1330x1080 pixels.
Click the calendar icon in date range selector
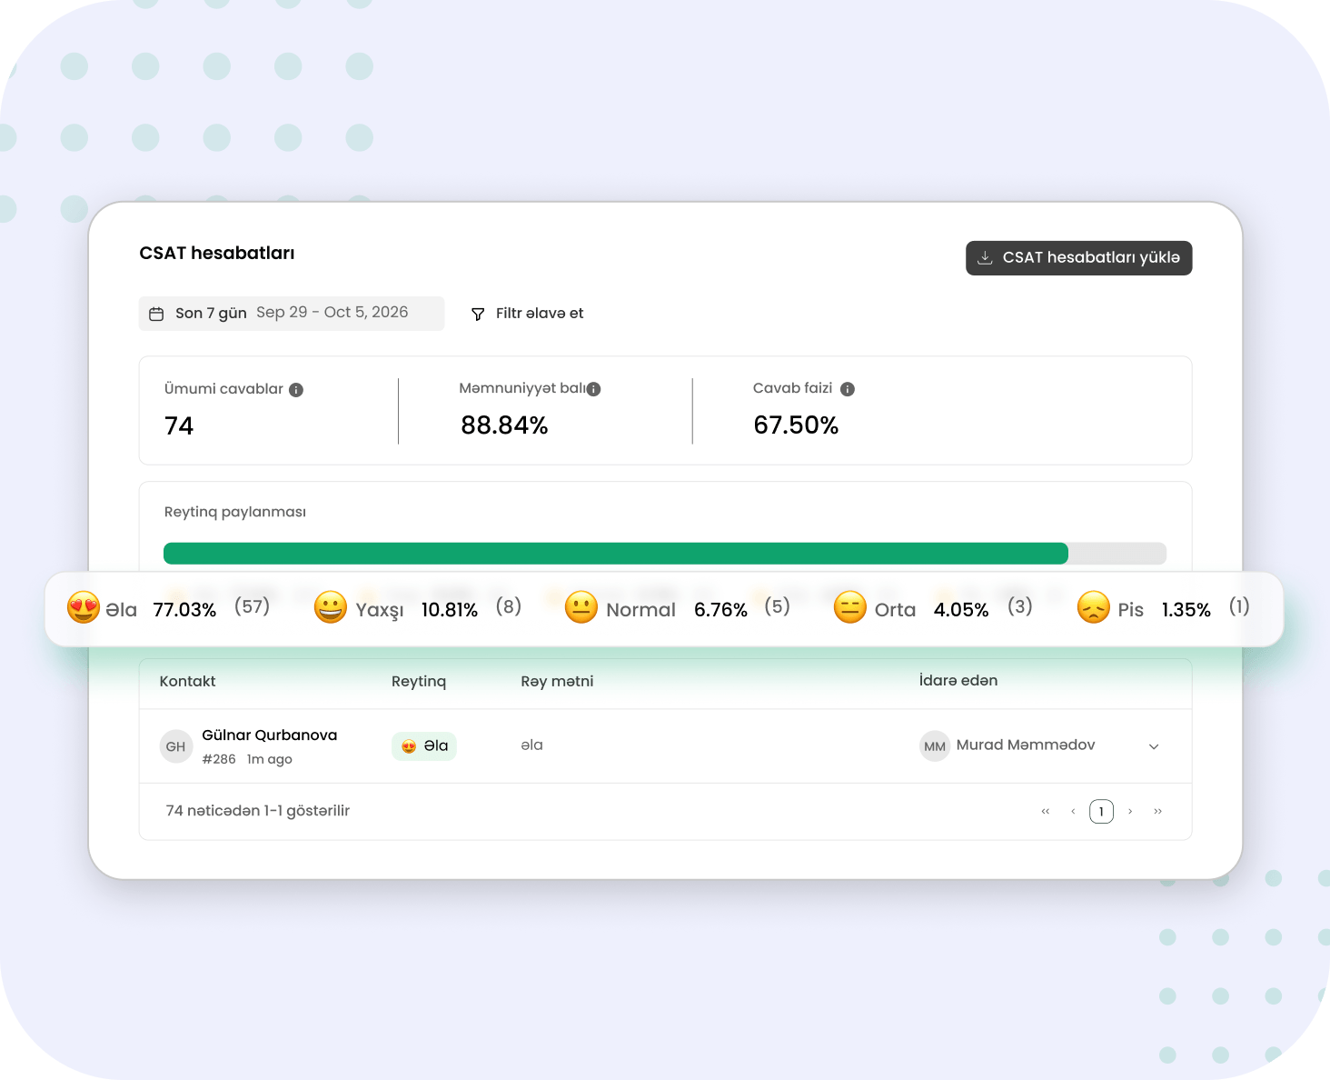click(156, 314)
